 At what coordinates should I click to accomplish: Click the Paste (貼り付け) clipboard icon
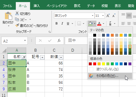[x=8, y=16]
